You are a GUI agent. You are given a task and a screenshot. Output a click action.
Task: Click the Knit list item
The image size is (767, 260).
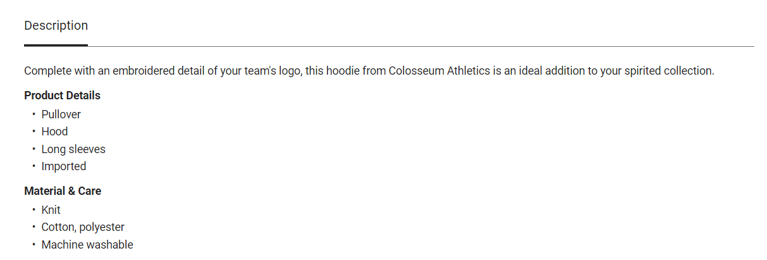click(51, 210)
